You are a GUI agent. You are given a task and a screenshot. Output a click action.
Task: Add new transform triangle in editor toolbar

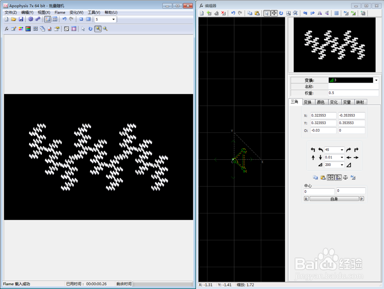pyautogui.click(x=209, y=13)
